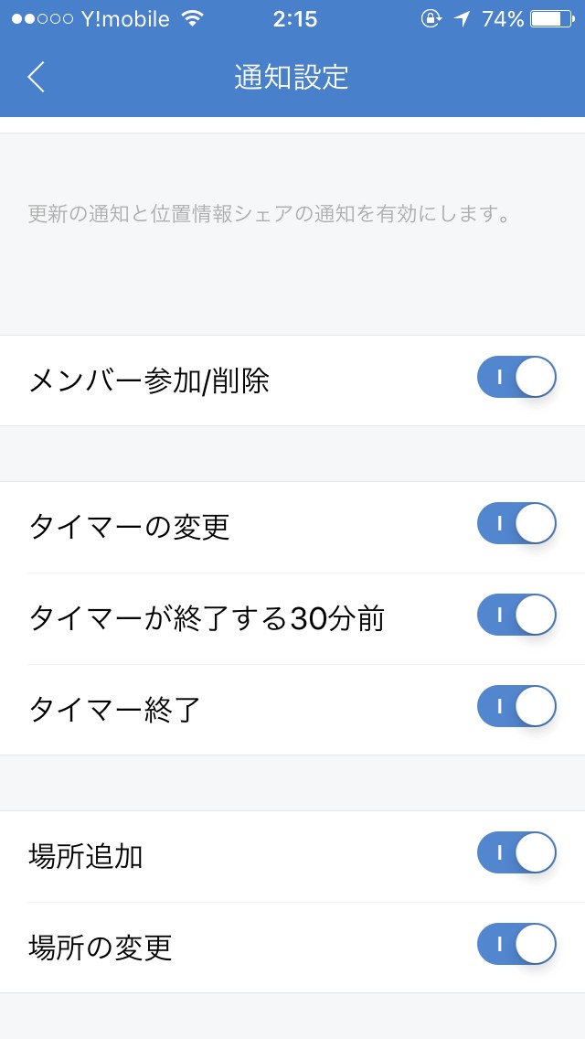
Task: Turn off タイマーが終了する30分前 switch
Action: pos(516,616)
